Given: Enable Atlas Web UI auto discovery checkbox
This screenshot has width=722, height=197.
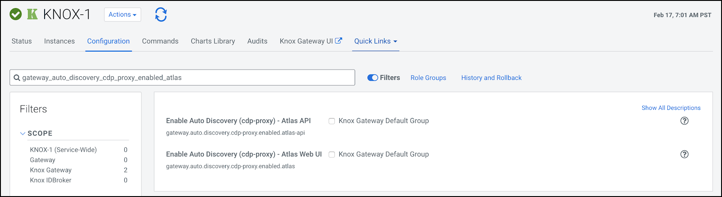Looking at the screenshot, I should pos(332,154).
